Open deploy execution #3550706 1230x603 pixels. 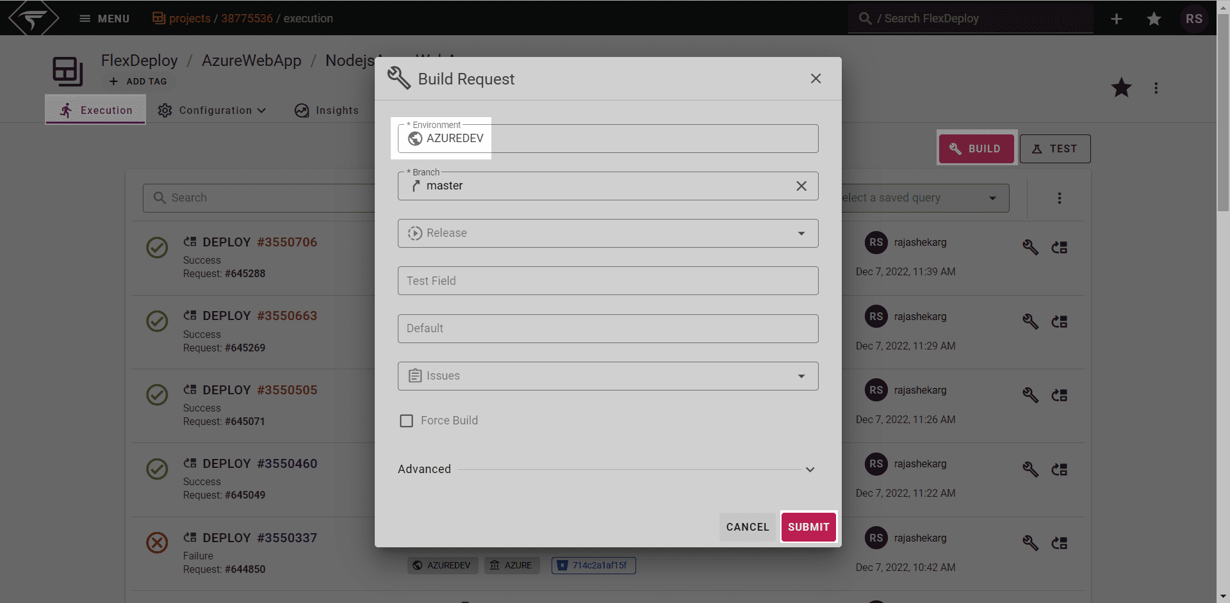[287, 242]
